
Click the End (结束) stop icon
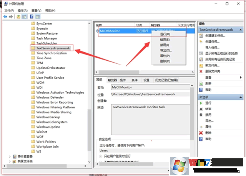201,109
